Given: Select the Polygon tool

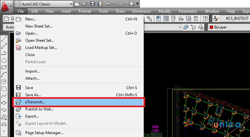Looking at the screenshot, I should [4, 60].
